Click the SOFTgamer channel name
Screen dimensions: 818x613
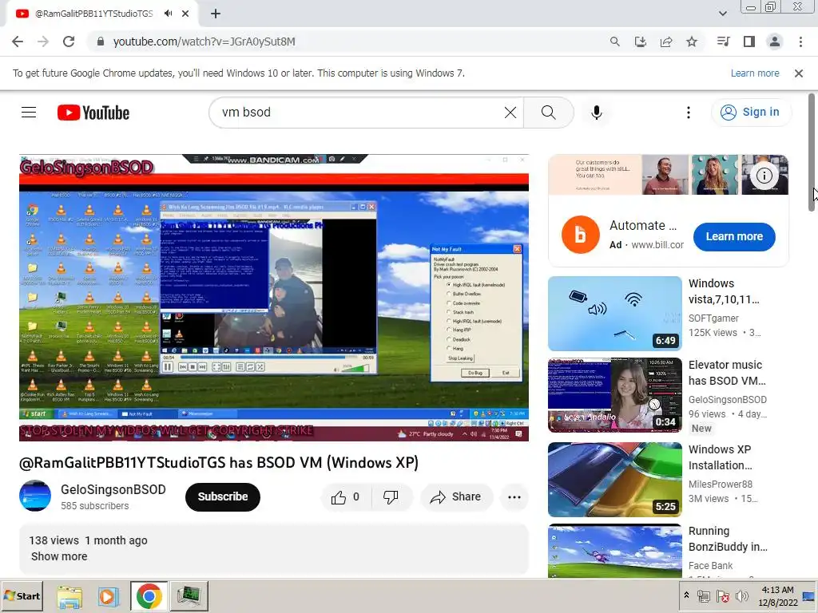pos(713,318)
